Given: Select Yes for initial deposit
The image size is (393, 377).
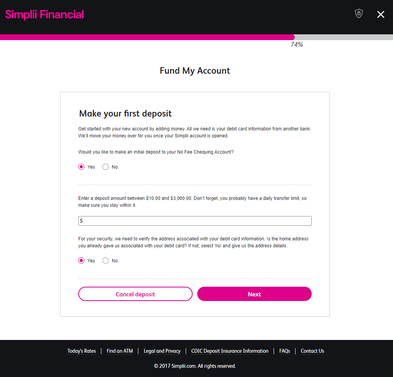Looking at the screenshot, I should tap(81, 167).
